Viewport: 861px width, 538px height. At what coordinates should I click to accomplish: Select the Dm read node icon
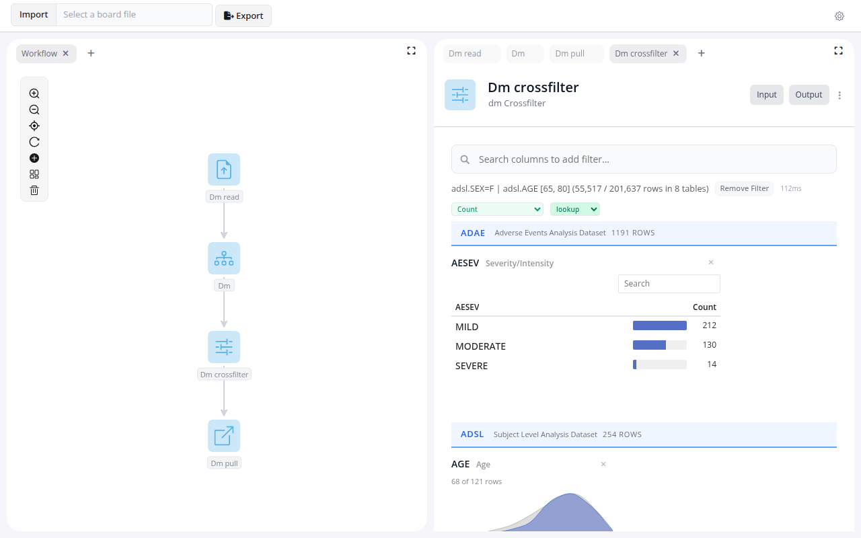224,169
